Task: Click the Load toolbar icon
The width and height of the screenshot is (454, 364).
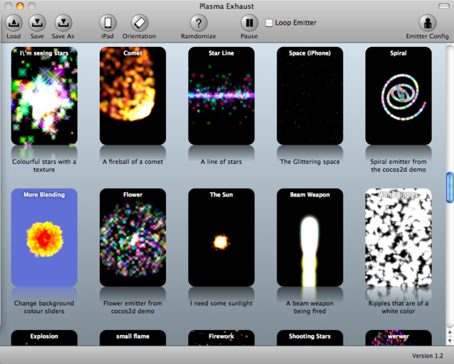Action: (x=13, y=23)
